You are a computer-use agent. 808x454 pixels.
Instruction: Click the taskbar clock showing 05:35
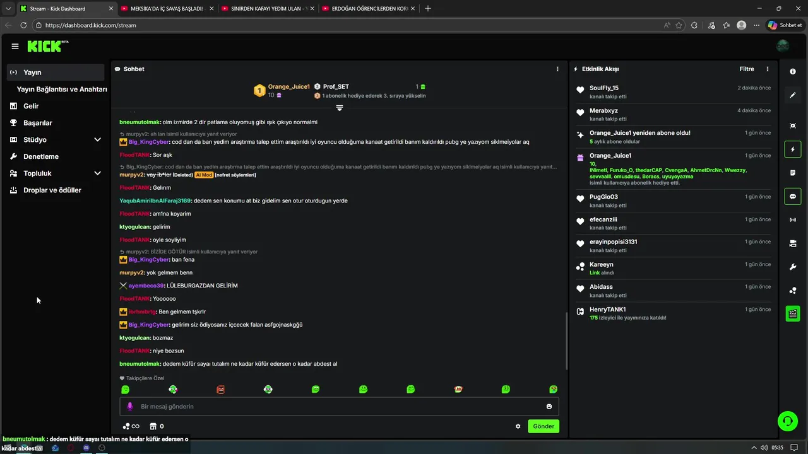pyautogui.click(x=778, y=448)
